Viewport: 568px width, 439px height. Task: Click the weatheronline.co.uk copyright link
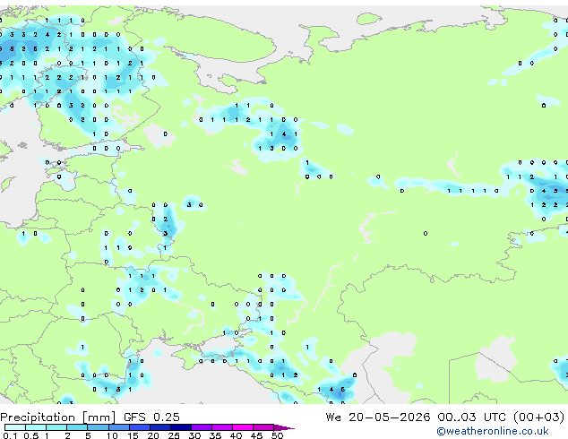(x=493, y=431)
